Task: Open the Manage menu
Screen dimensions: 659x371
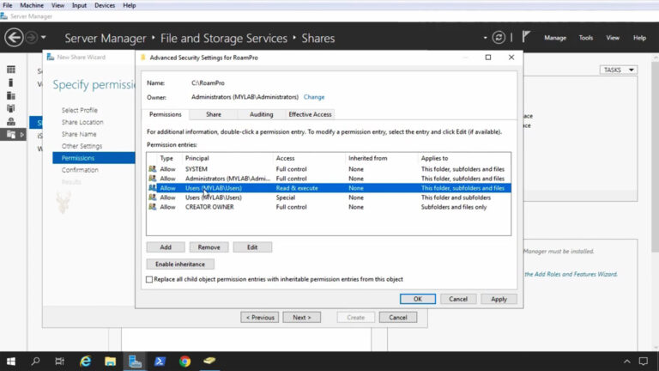Action: [x=555, y=38]
